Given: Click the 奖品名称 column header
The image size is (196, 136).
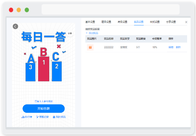Looking at the screenshot, I should [x=109, y=39].
